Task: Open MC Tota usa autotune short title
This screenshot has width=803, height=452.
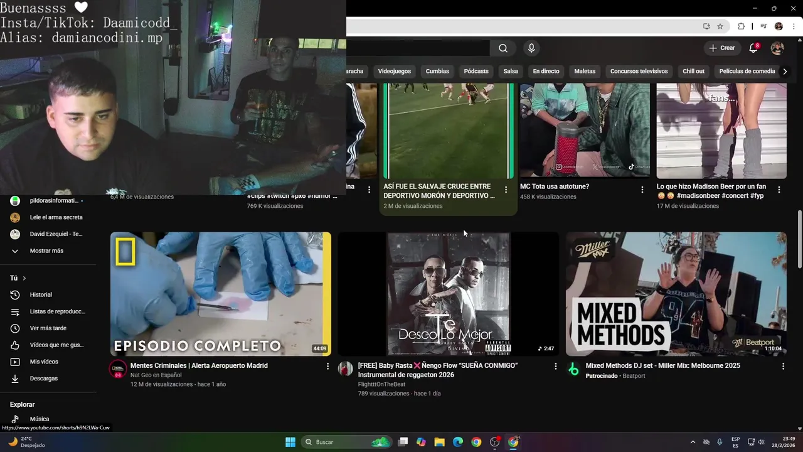Action: 555,186
